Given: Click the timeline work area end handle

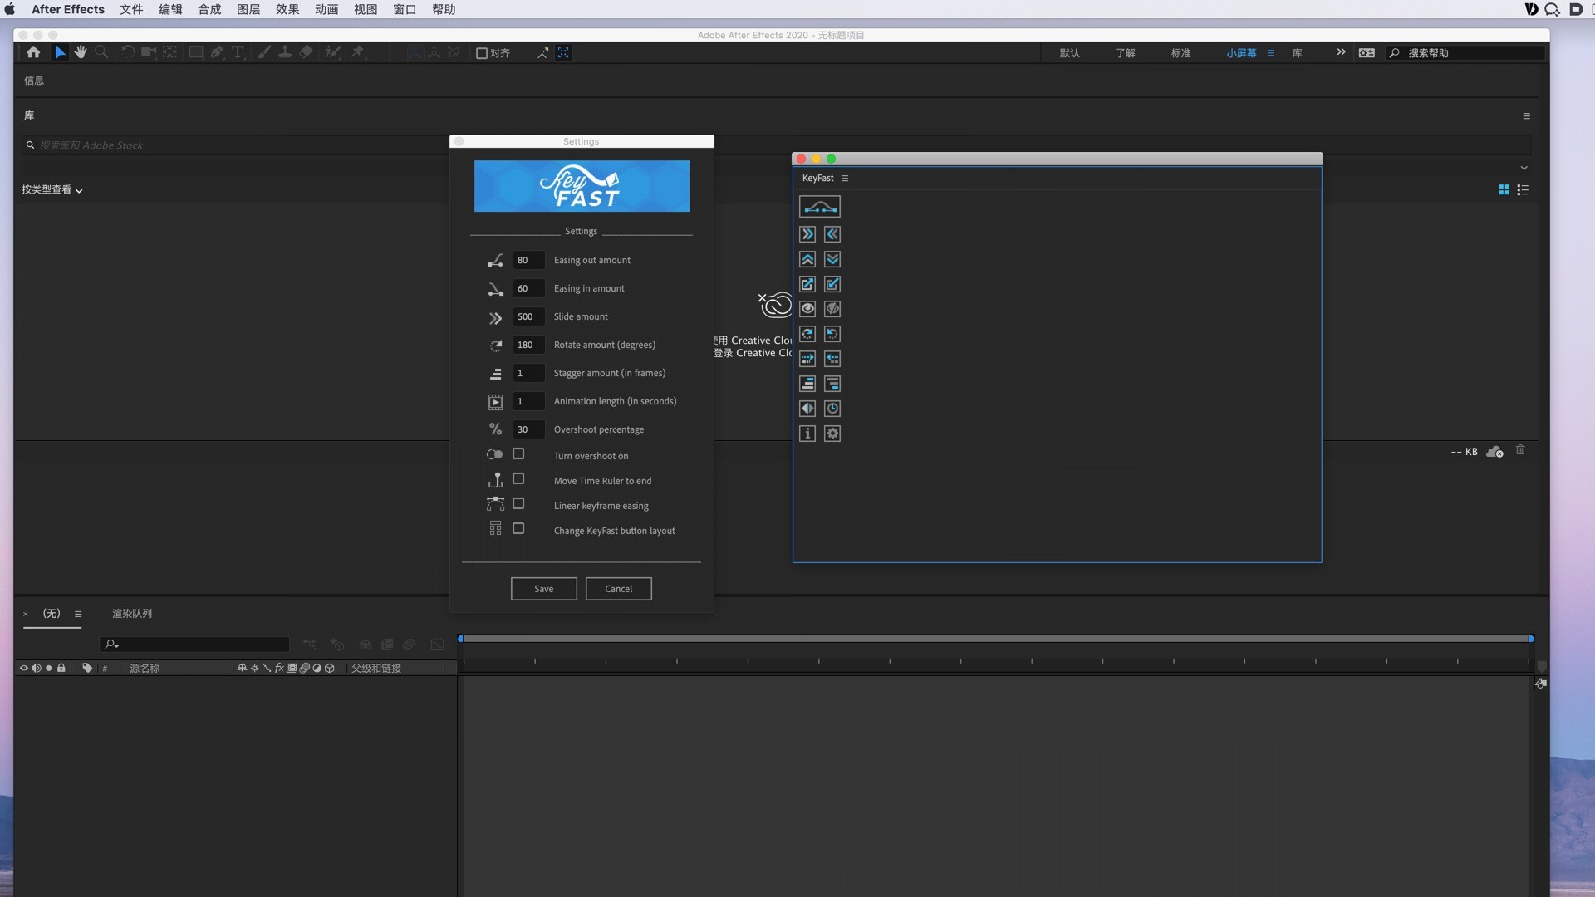Looking at the screenshot, I should (x=1531, y=639).
